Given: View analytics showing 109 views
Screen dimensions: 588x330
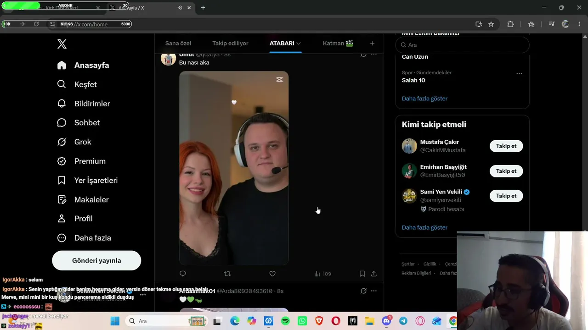Looking at the screenshot, I should (x=322, y=274).
